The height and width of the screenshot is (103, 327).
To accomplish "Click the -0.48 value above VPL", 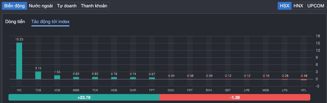I will point(304,76).
